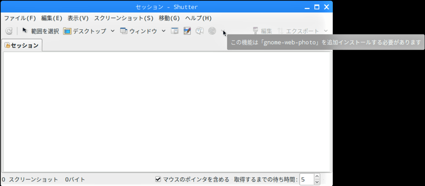Viewport: 425px width, 186px height.
Task: Click the エクスポート toolbar button
Action: pyautogui.click(x=298, y=31)
